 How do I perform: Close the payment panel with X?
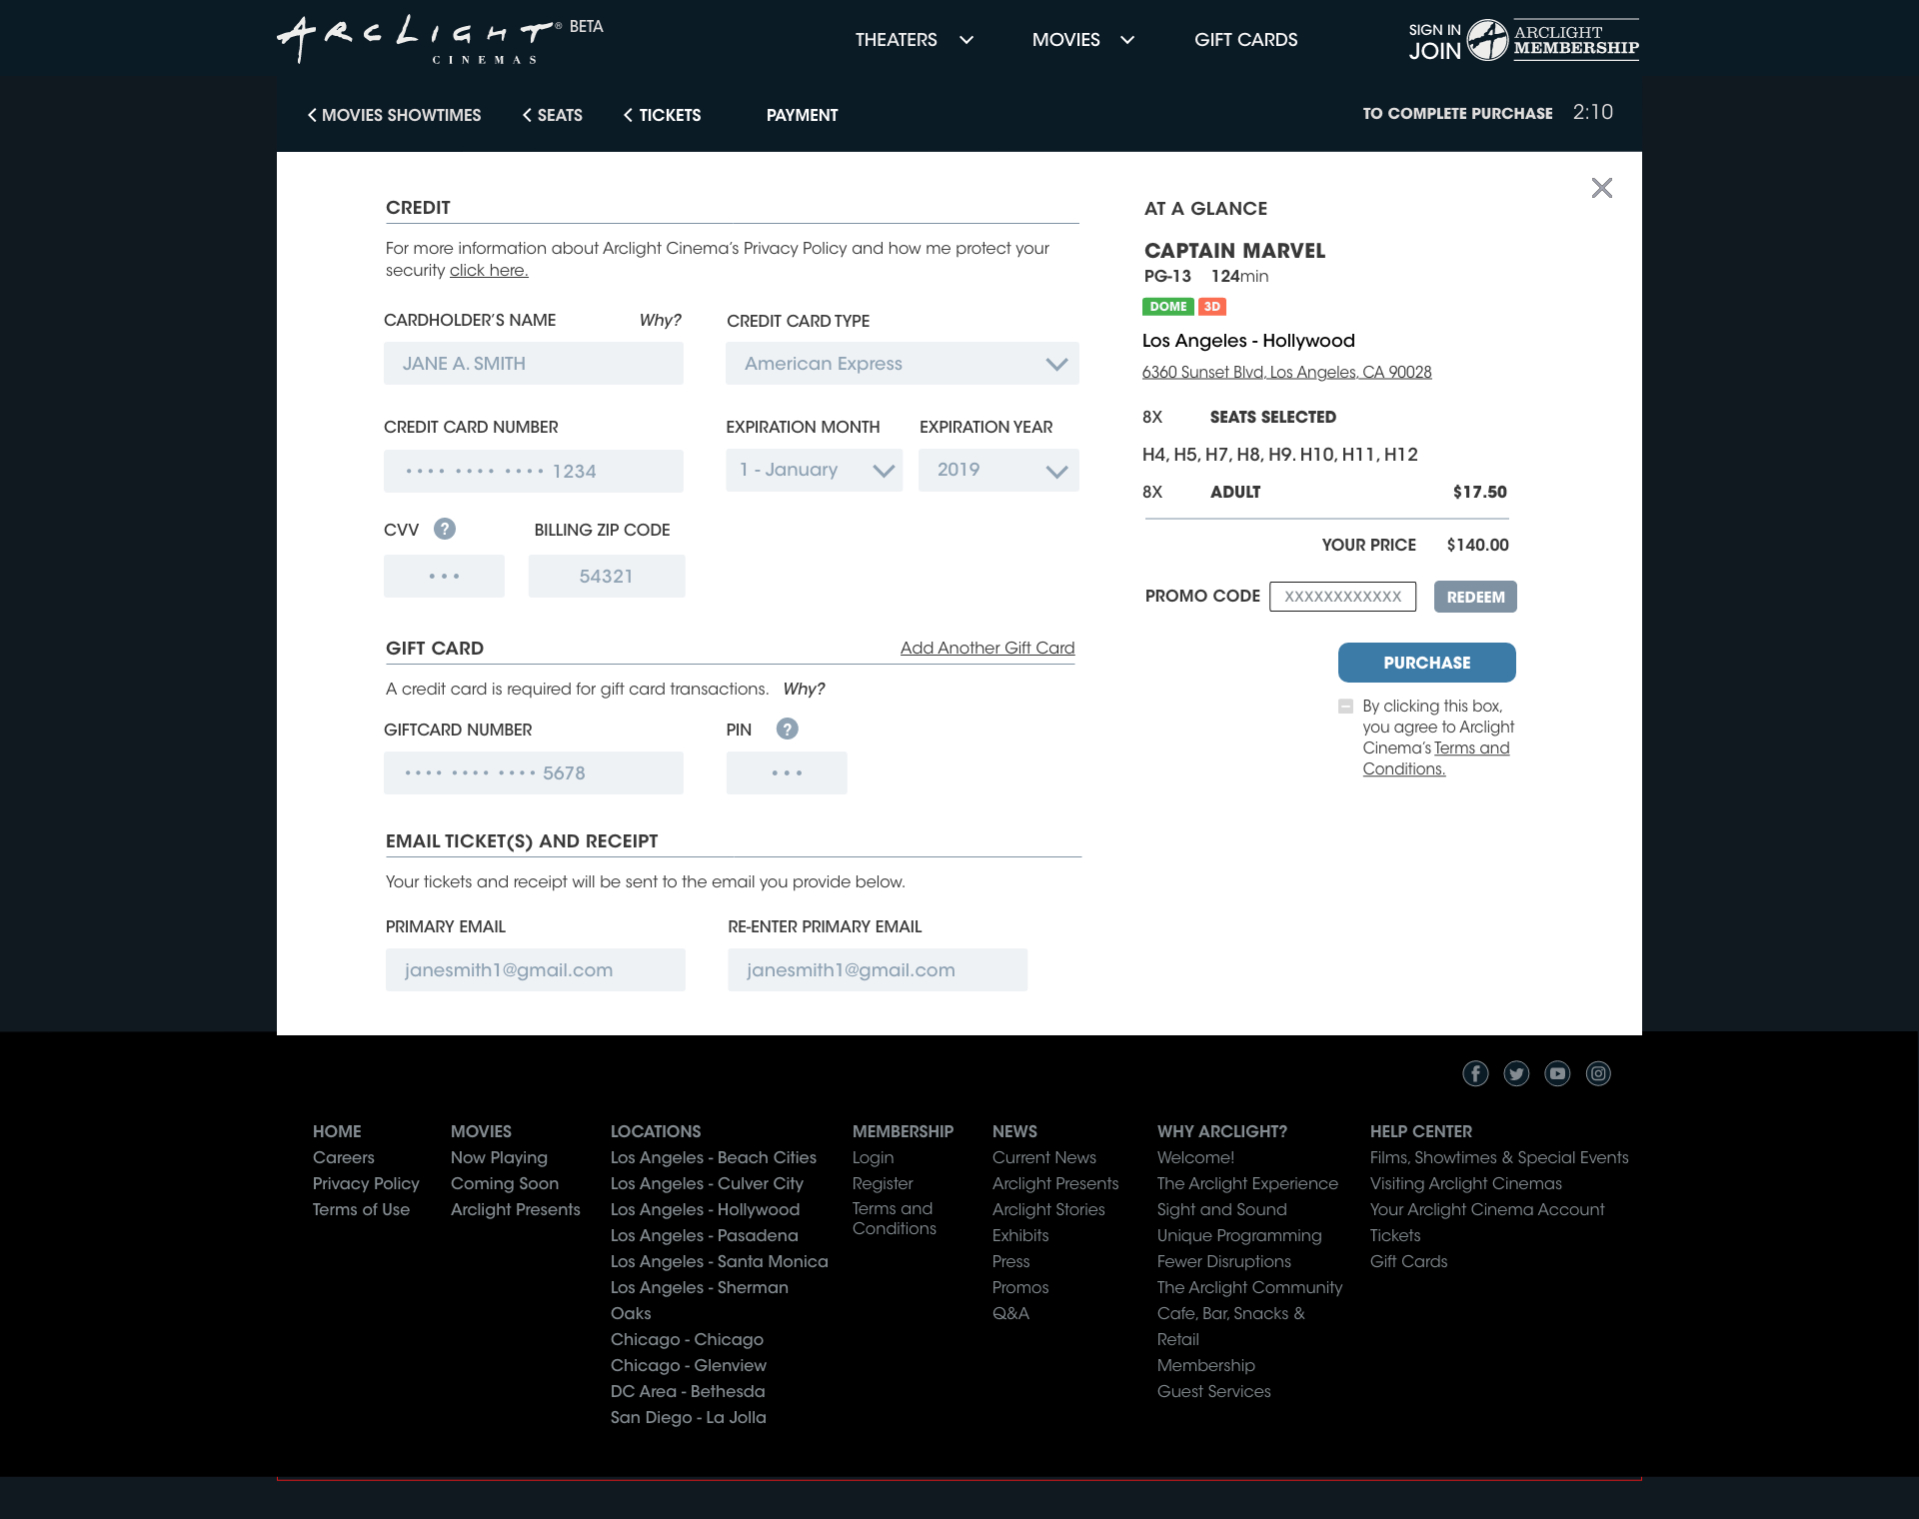pyautogui.click(x=1601, y=188)
